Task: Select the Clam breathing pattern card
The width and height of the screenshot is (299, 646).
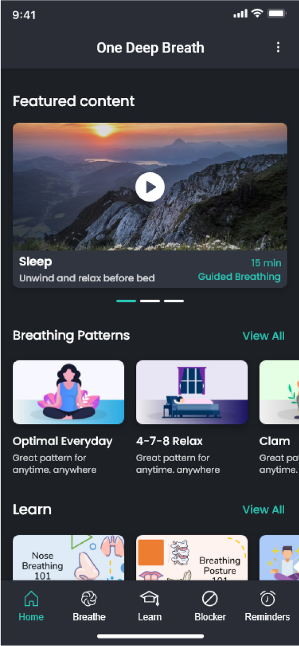Action: tap(279, 417)
